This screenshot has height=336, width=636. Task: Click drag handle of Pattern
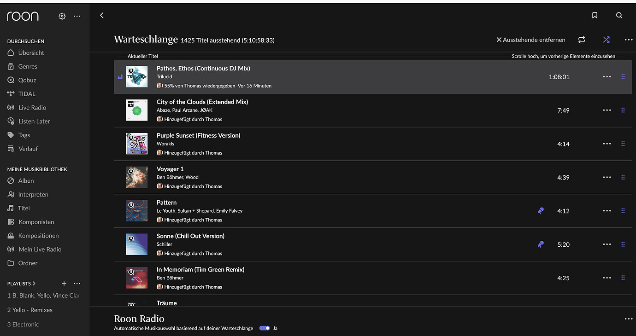coord(623,211)
